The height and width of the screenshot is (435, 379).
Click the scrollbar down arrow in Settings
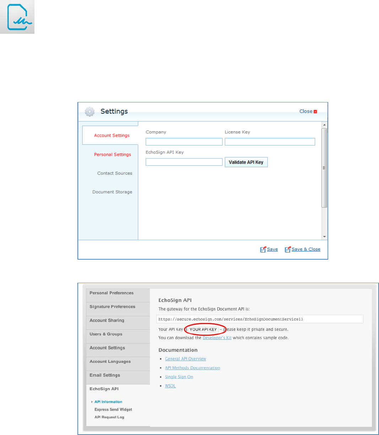[x=324, y=237]
